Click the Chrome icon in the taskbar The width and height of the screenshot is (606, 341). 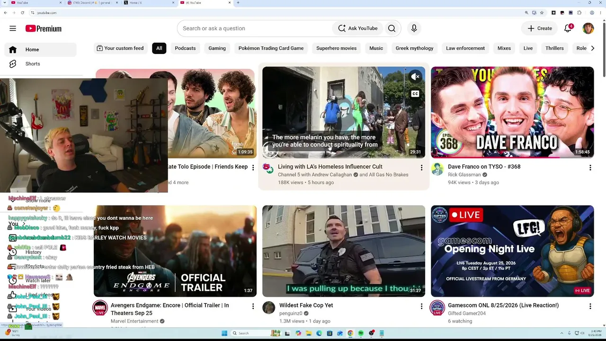point(350,333)
